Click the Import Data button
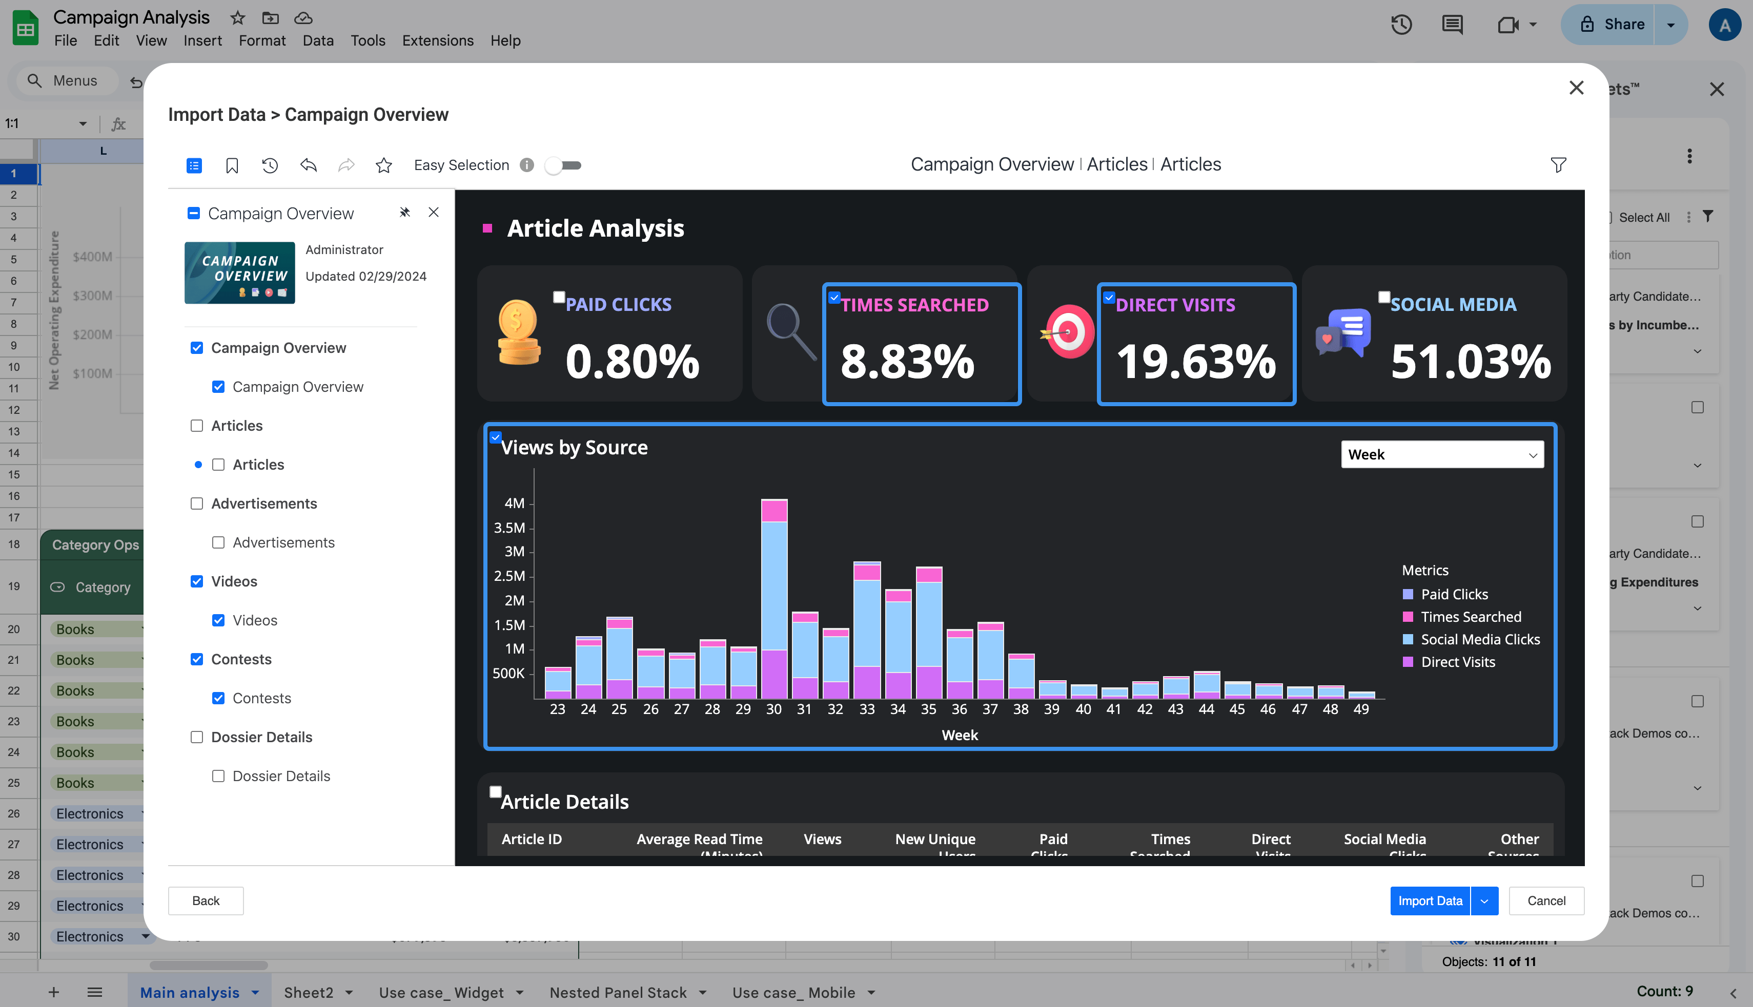The image size is (1753, 1007). pos(1430,900)
